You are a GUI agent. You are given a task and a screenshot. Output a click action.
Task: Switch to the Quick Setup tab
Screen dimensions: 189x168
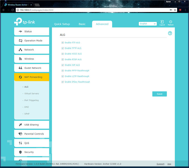pyautogui.click(x=62, y=24)
